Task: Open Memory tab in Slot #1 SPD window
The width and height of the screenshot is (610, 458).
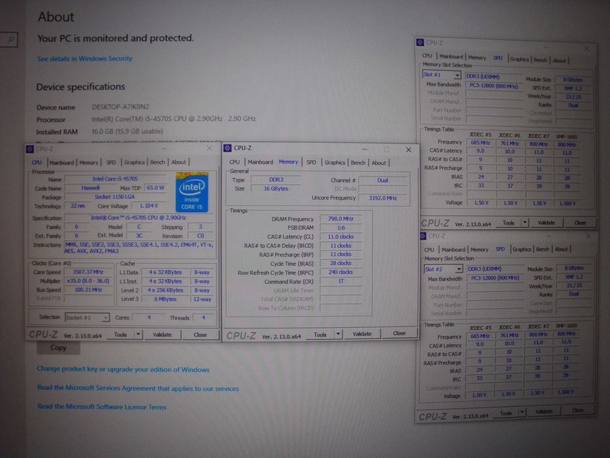Action: 477,58
